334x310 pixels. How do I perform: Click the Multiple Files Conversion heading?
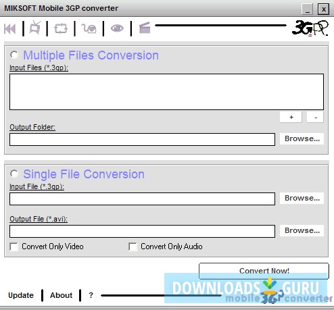[91, 55]
